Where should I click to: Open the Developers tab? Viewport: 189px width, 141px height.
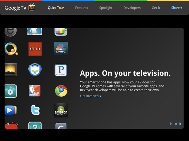(132, 8)
